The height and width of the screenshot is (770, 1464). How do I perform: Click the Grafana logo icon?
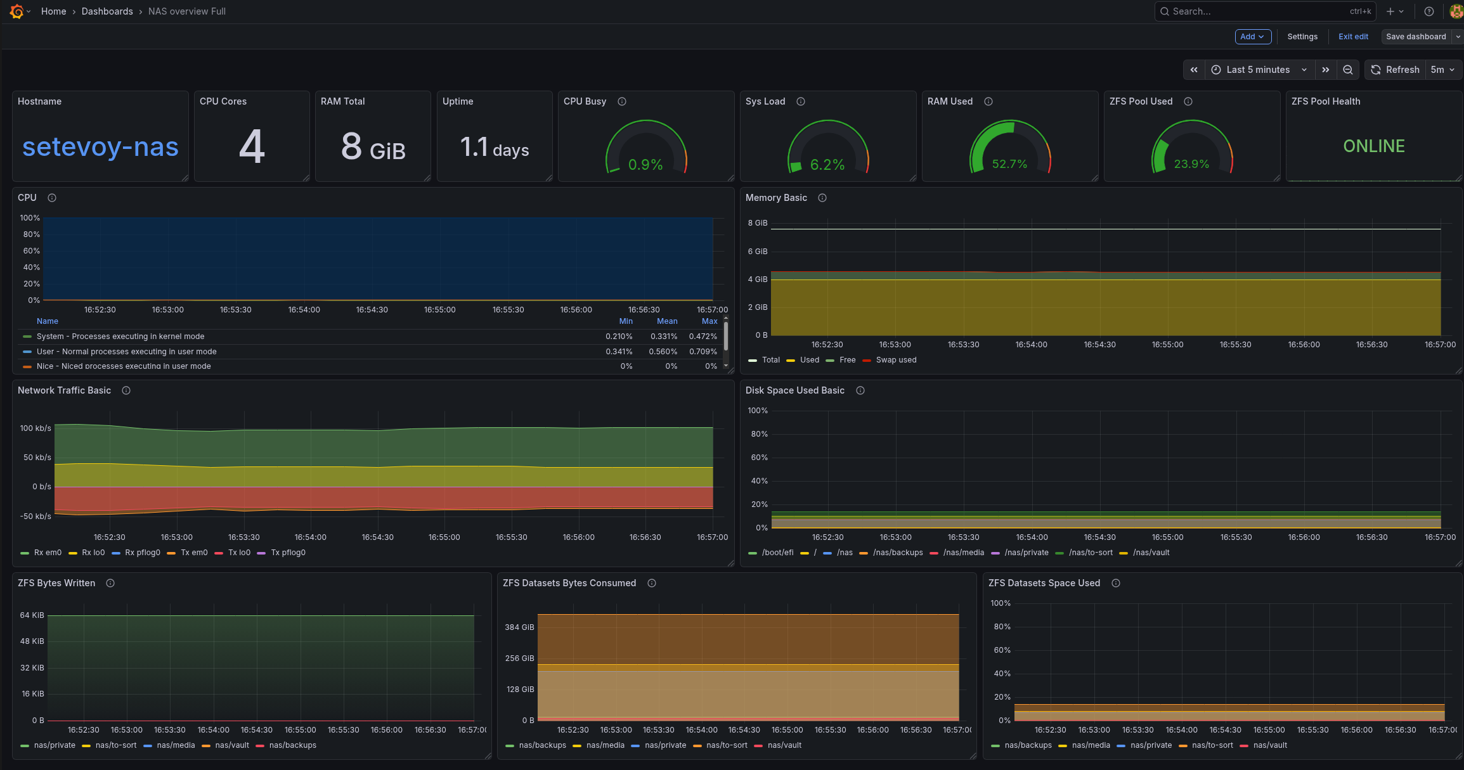coord(17,11)
